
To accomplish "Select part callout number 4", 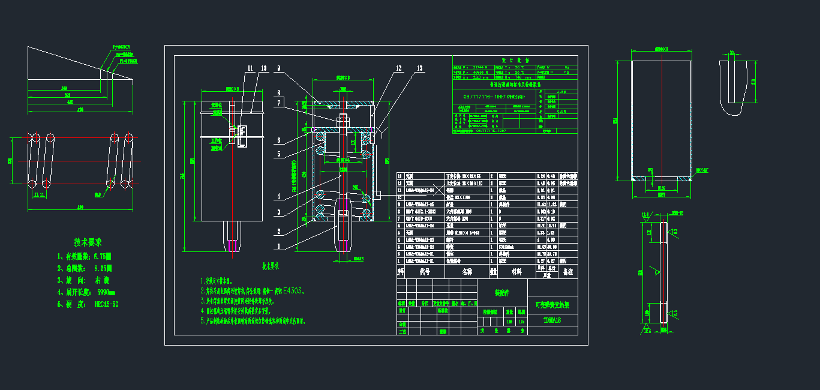I will point(278,196).
